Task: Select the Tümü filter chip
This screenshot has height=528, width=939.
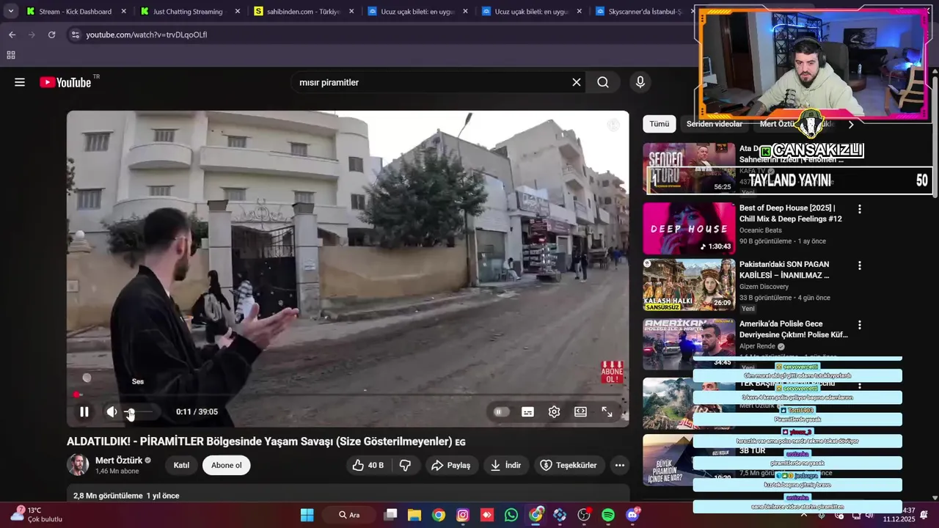Action: coord(659,124)
